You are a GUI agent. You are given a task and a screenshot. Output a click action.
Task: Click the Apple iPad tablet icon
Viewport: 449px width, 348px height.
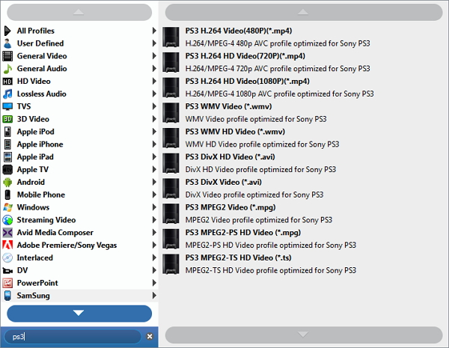pyautogui.click(x=7, y=157)
